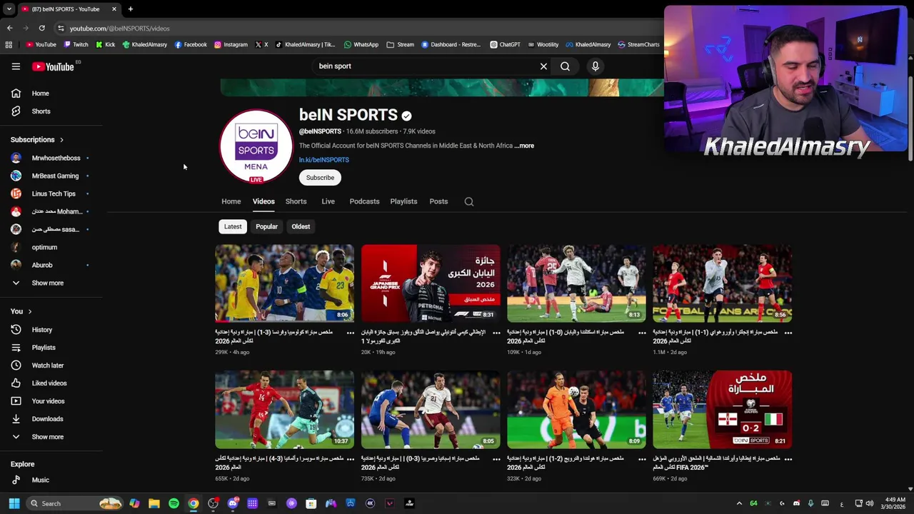Switch to the channel Home tab
This screenshot has width=914, height=514.
tap(231, 201)
